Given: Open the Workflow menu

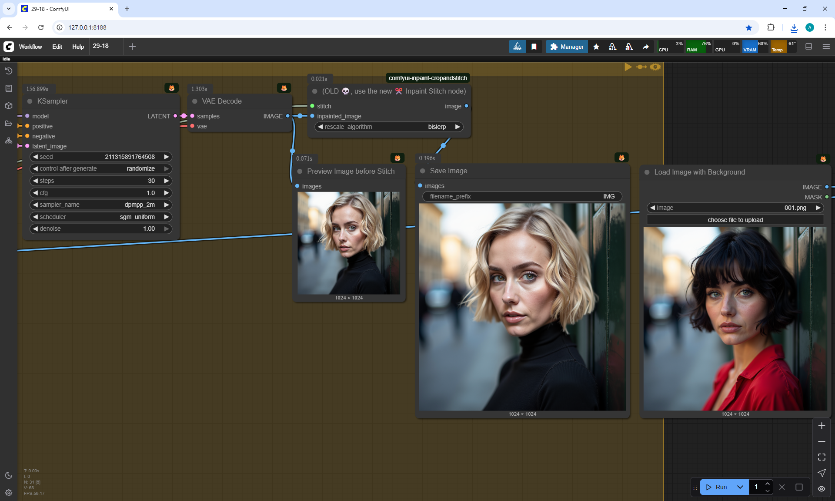Looking at the screenshot, I should (30, 47).
